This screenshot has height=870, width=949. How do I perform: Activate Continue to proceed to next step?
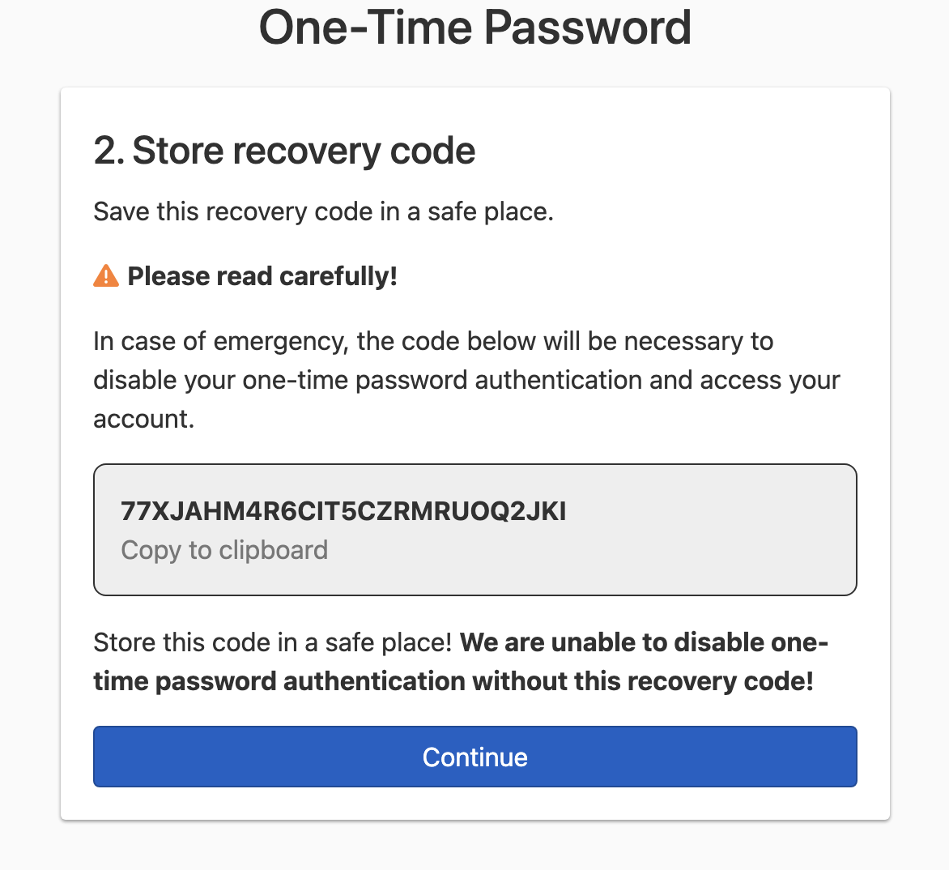tap(474, 757)
